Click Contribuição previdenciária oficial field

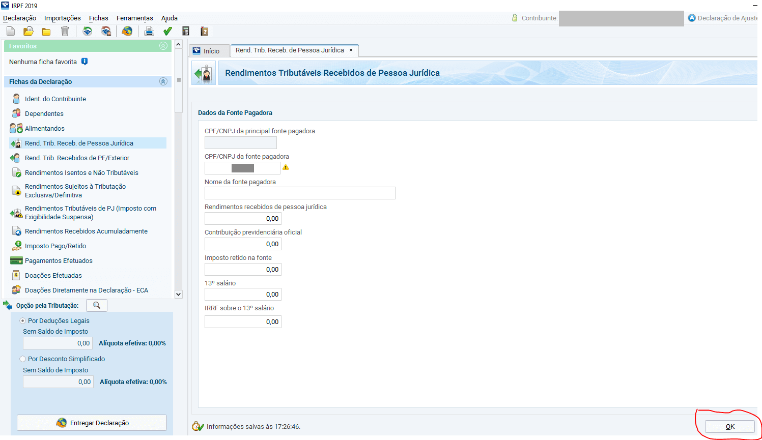coord(243,244)
